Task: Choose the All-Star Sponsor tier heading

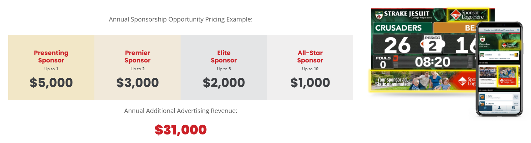Action: (x=310, y=57)
